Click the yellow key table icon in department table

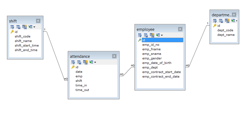tap(227, 21)
